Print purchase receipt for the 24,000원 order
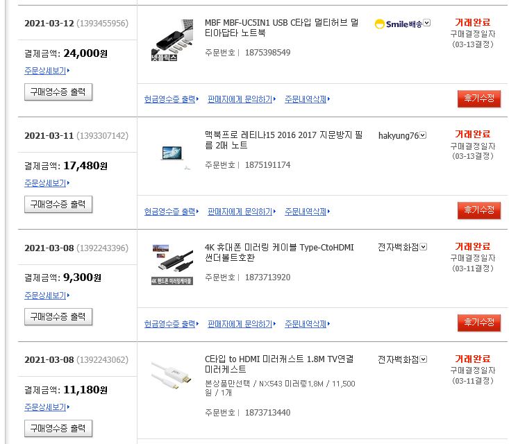Screen dimensions: 509x444 58,92
